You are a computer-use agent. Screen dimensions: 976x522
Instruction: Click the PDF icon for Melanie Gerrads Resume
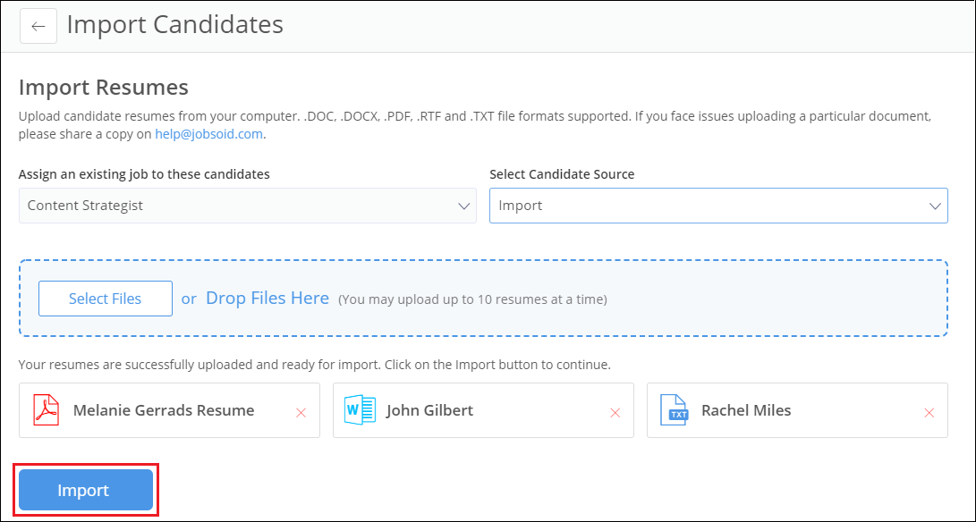point(46,411)
